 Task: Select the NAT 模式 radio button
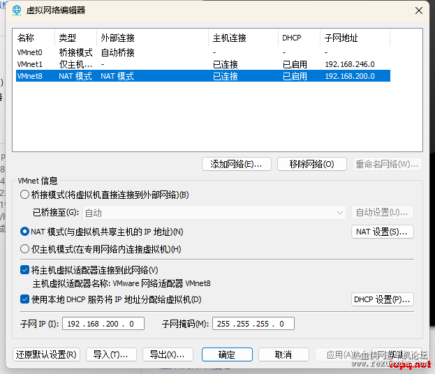(x=24, y=232)
